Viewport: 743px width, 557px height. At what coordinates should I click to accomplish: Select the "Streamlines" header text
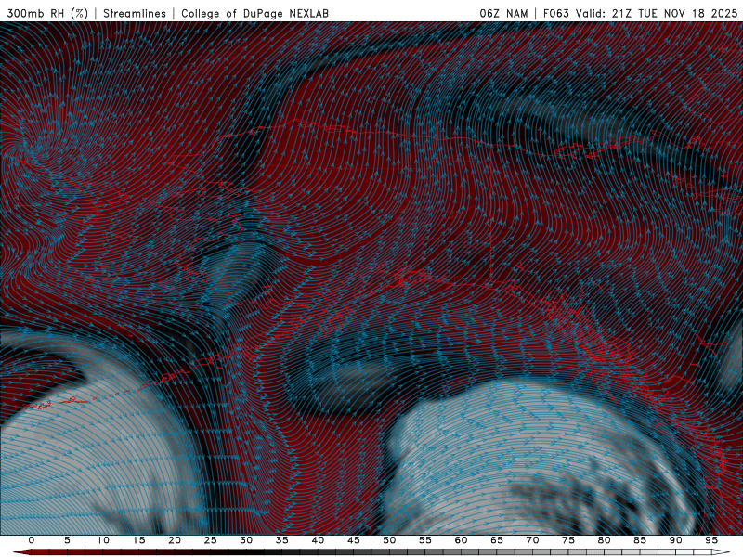tap(135, 13)
